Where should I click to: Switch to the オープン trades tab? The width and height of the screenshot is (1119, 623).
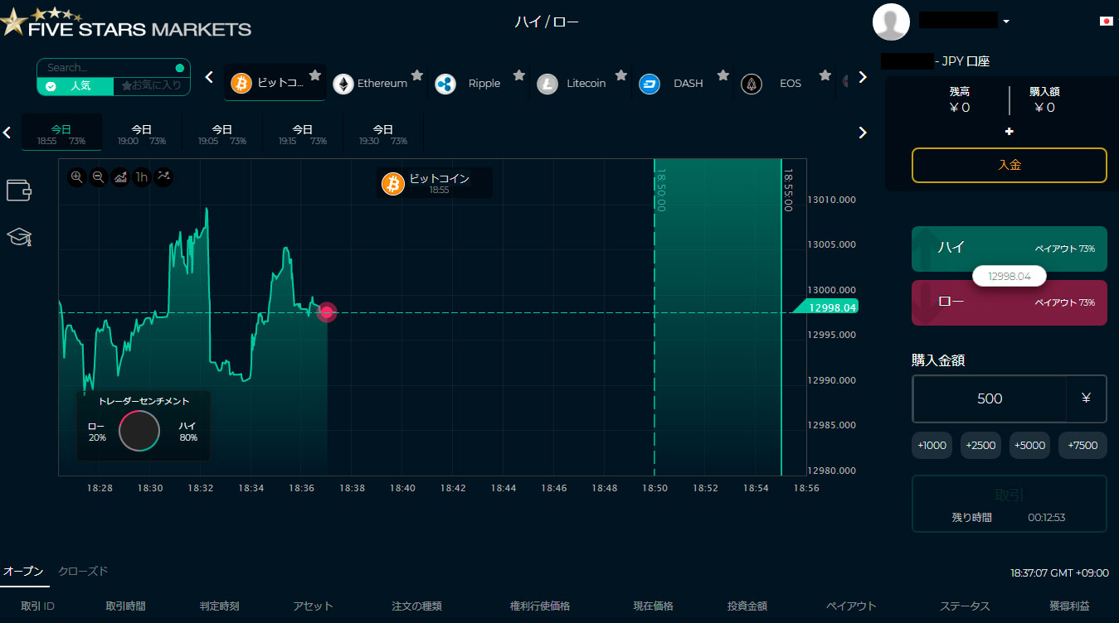[x=22, y=572]
